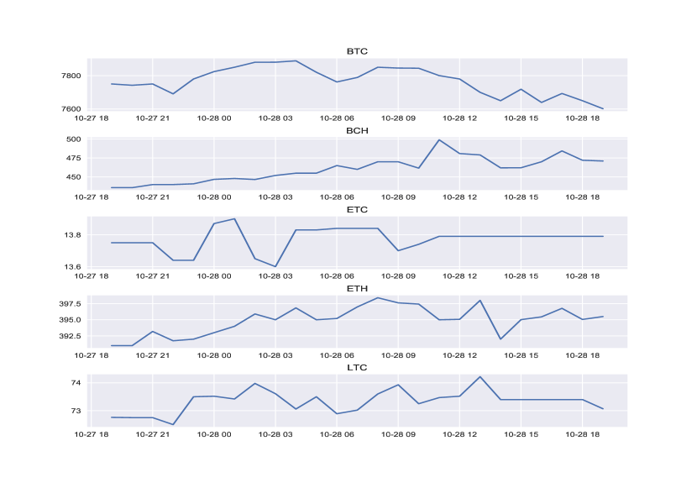Click the 392.5 y-axis label on ETH chart
697x488 pixels.
[x=69, y=336]
